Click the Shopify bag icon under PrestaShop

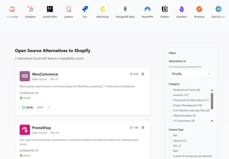[x=21, y=155]
